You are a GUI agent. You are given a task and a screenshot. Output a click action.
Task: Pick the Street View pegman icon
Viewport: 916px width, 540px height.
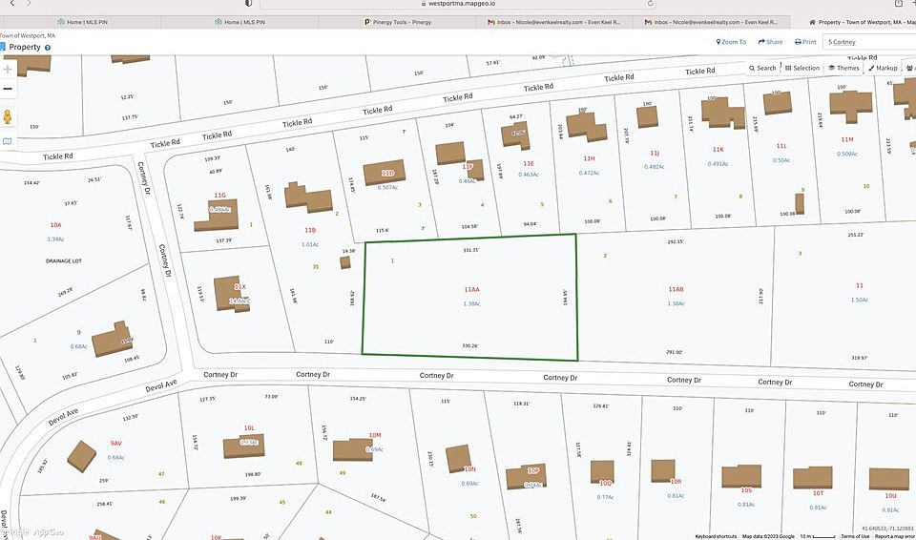pyautogui.click(x=7, y=117)
